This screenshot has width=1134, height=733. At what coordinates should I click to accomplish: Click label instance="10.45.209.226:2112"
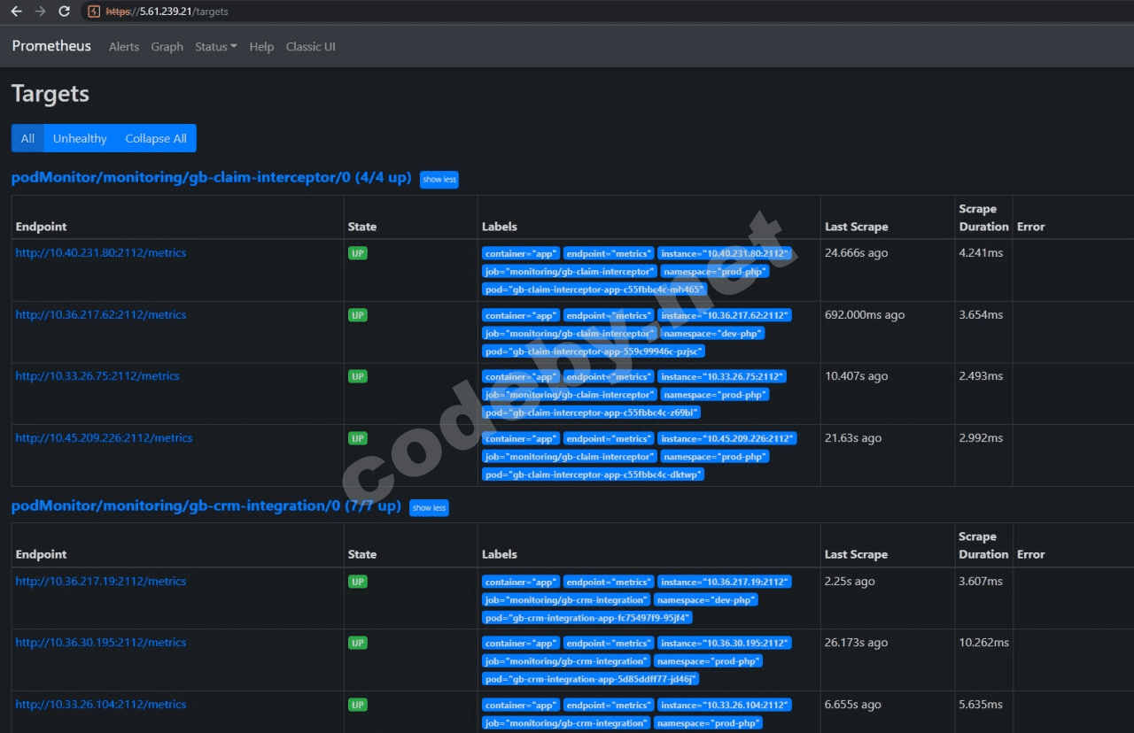[727, 438]
